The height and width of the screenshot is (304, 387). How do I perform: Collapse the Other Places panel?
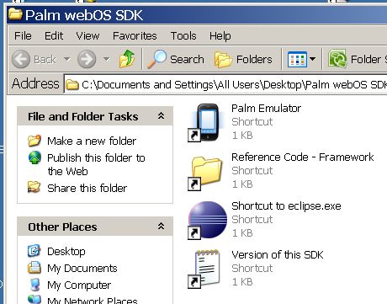[161, 226]
